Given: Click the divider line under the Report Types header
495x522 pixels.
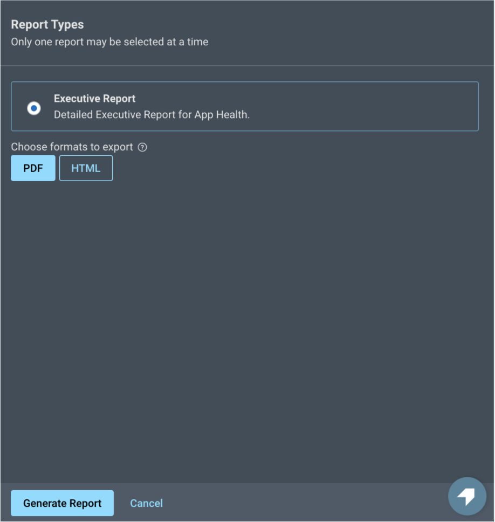Looking at the screenshot, I should 247,66.
